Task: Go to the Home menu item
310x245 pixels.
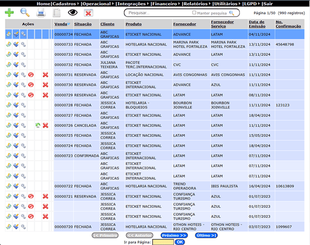Action: 43,4
